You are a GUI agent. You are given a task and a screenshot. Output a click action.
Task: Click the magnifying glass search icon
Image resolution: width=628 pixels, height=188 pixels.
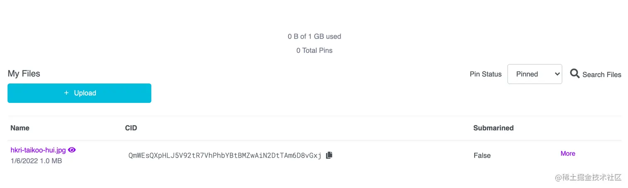(574, 74)
